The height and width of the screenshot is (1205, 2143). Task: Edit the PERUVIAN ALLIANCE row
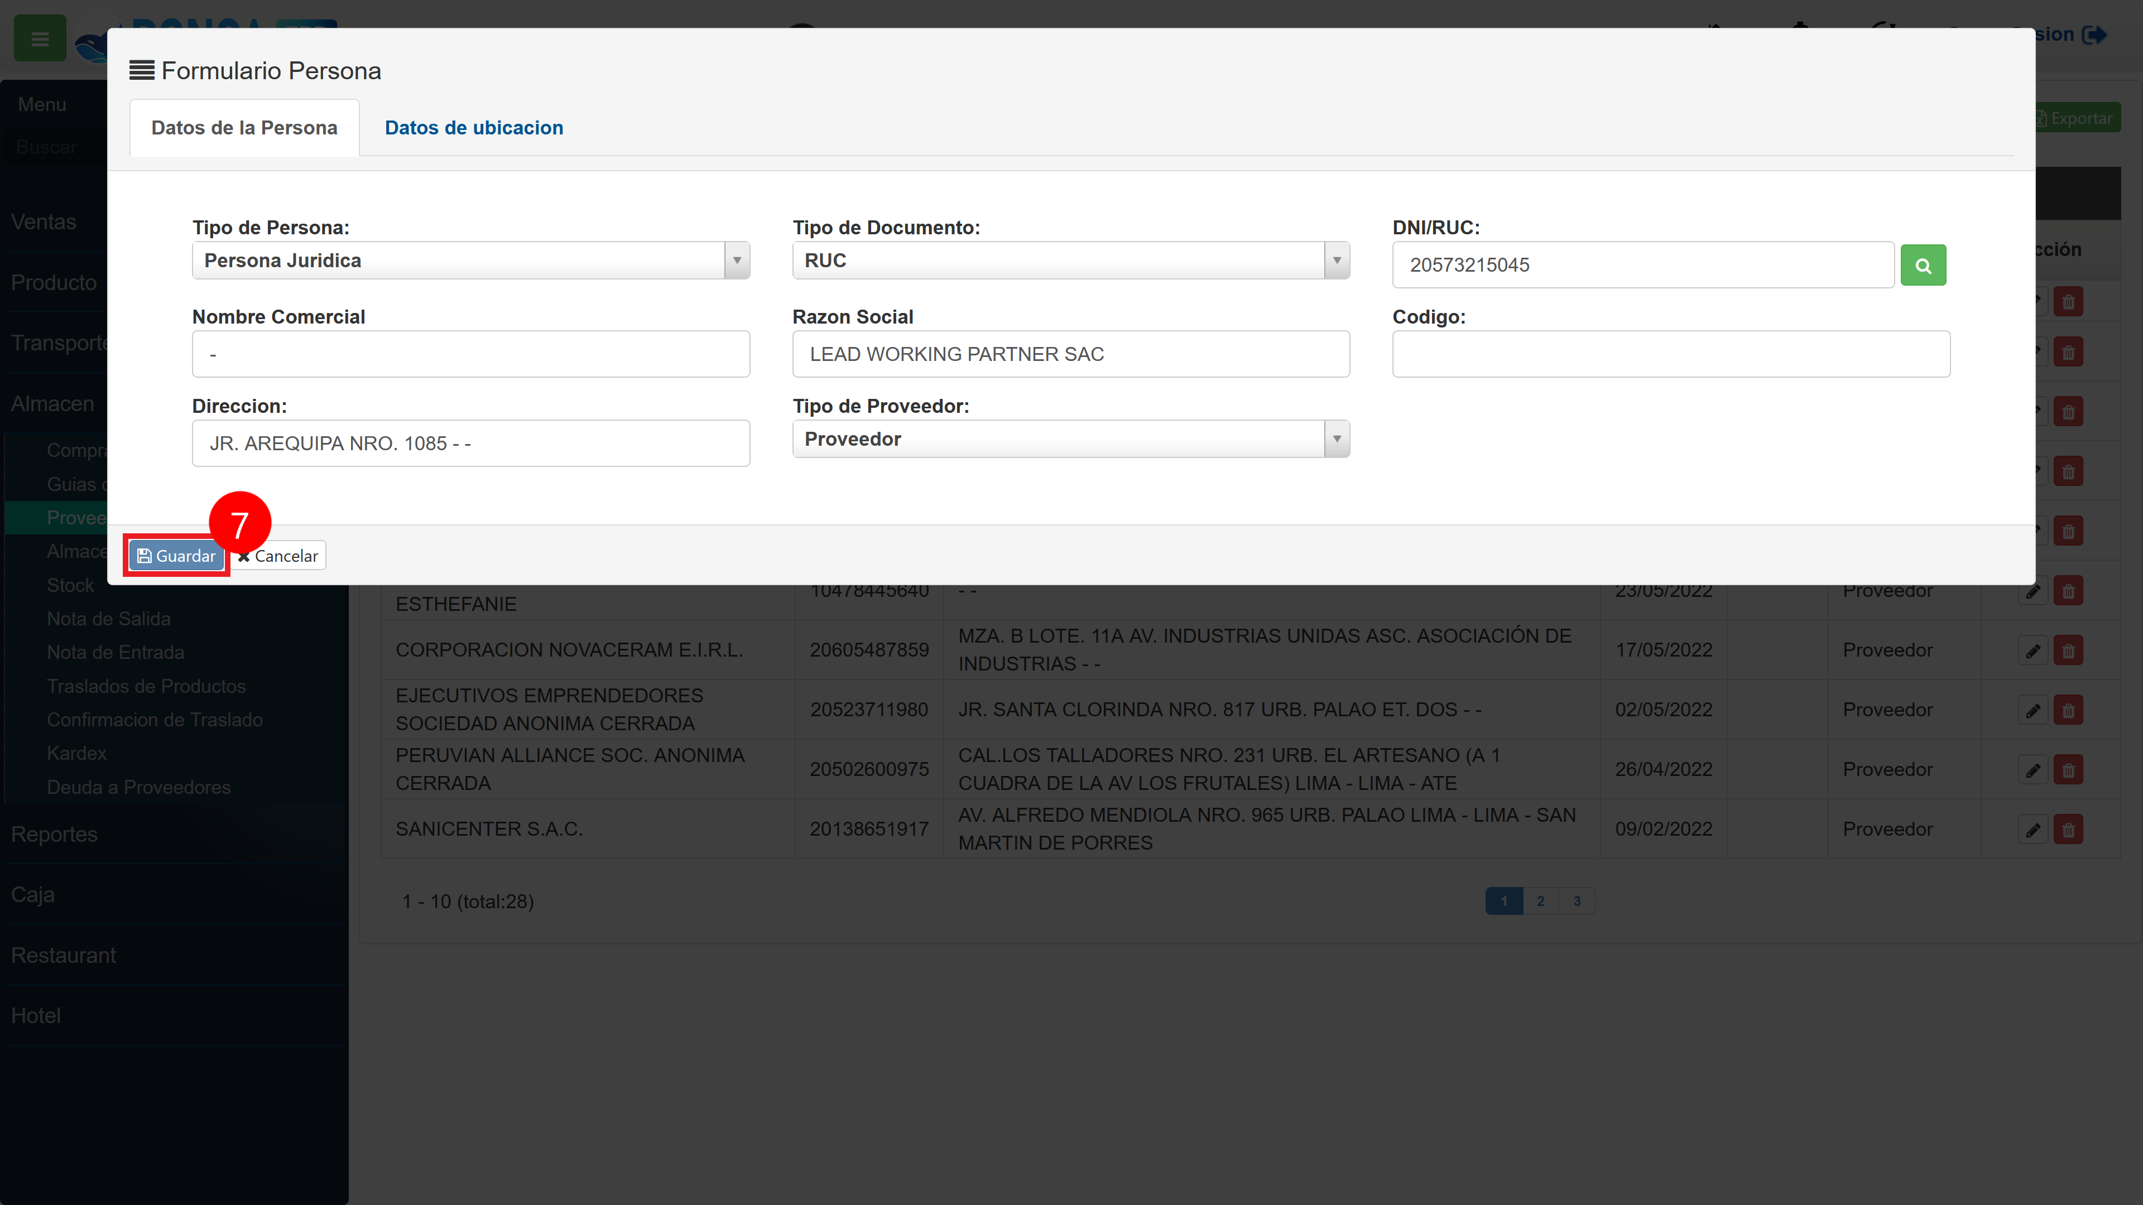click(2033, 770)
